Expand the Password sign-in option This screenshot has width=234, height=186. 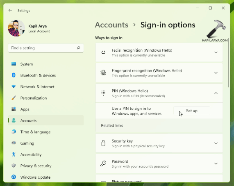pyautogui.click(x=159, y=163)
